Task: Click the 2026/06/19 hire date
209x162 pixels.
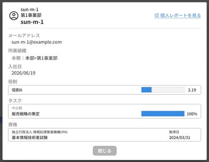Action: 23,73
